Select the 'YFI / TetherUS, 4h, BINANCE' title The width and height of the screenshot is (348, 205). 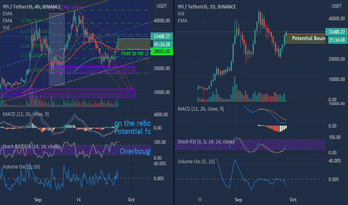pos(31,7)
